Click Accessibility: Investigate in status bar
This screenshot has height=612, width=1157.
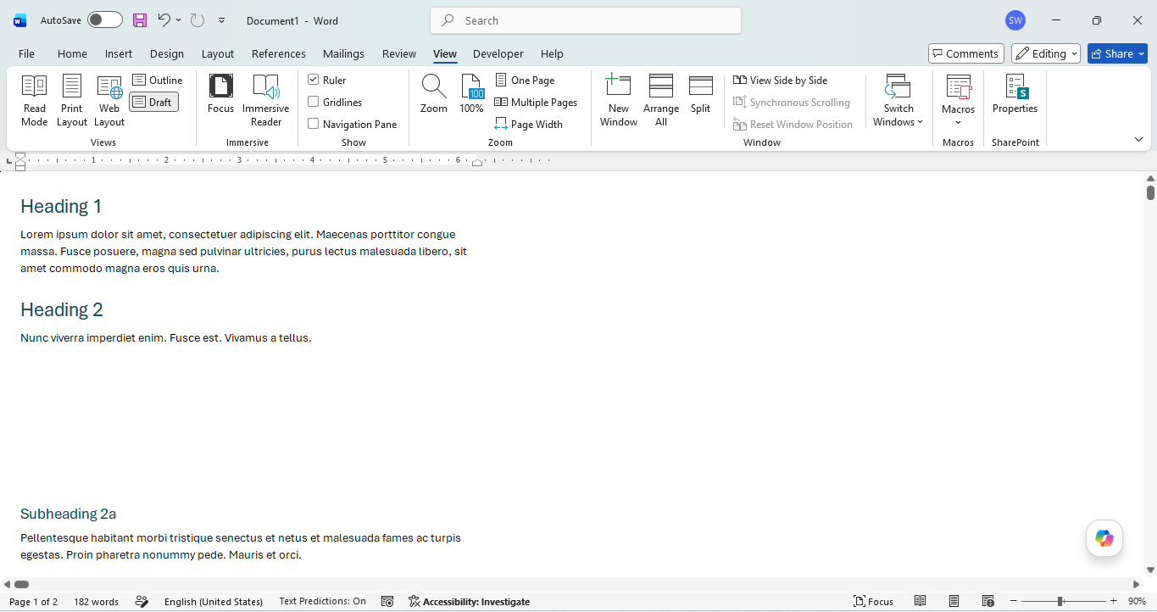click(x=469, y=602)
